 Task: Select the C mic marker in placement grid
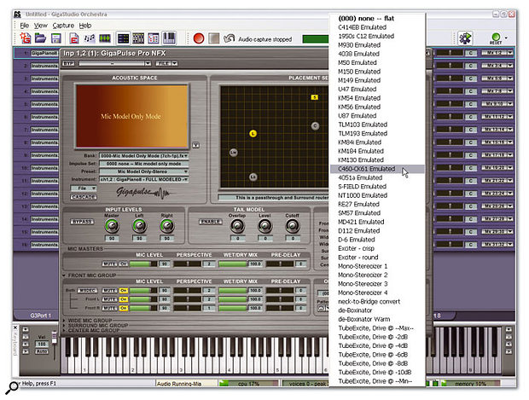click(315, 126)
